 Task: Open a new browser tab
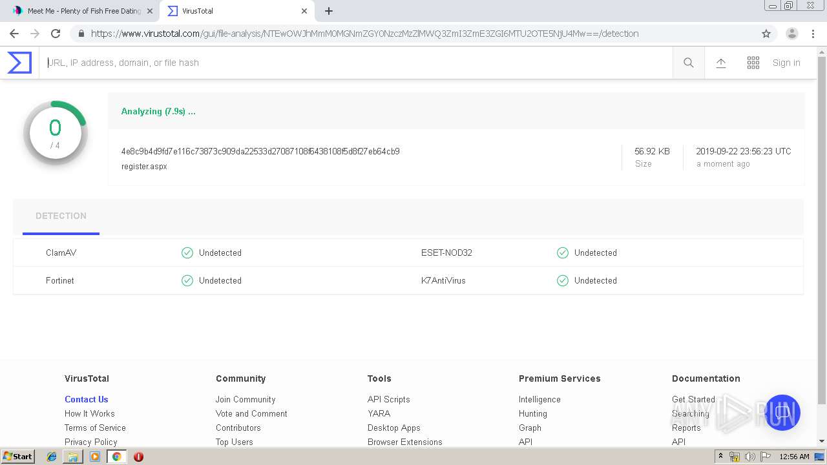pyautogui.click(x=329, y=11)
